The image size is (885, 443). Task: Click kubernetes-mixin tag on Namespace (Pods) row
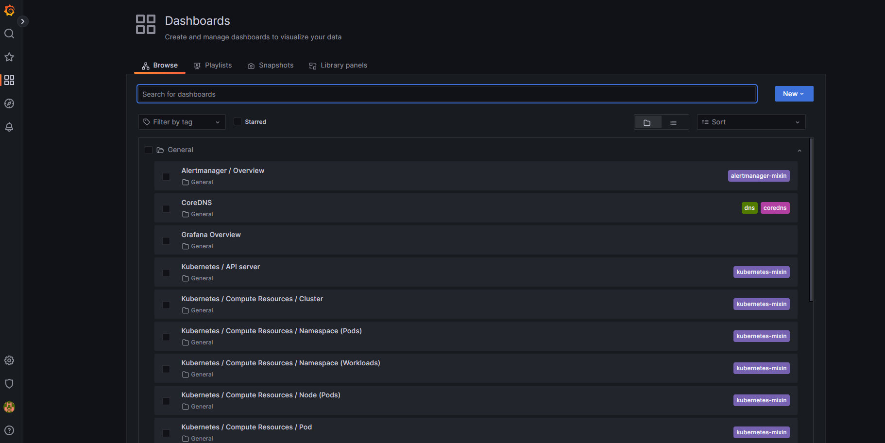[761, 336]
